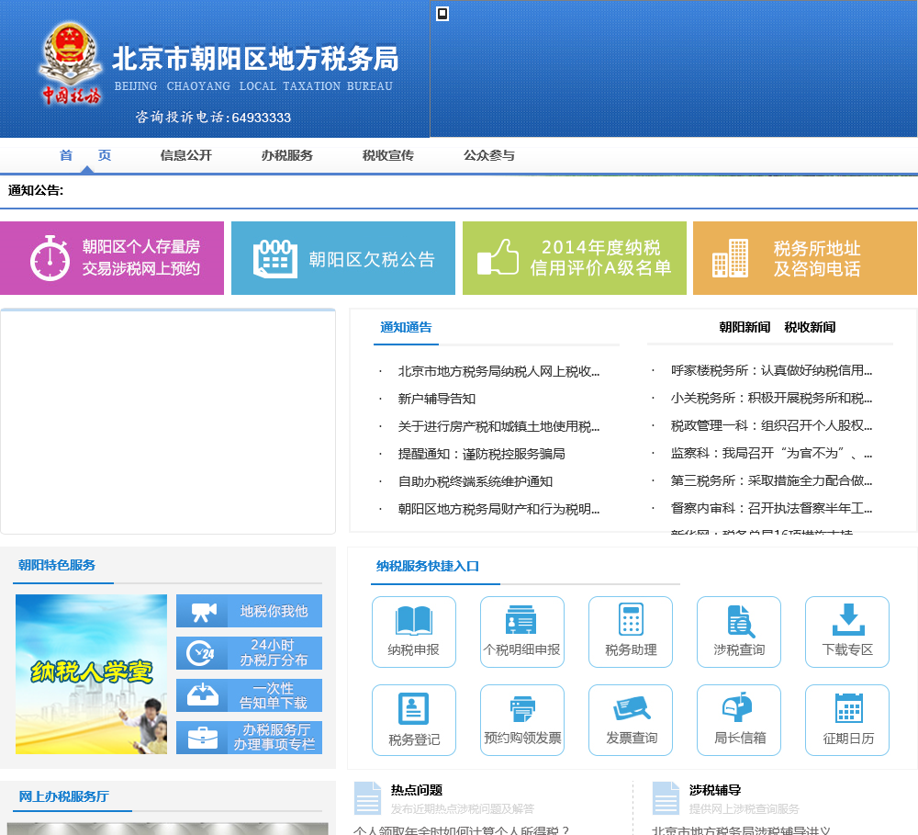Open 2014年度纳税信用评价A级名单 banner
Viewport: 918px width, 835px height.
pyautogui.click(x=575, y=258)
